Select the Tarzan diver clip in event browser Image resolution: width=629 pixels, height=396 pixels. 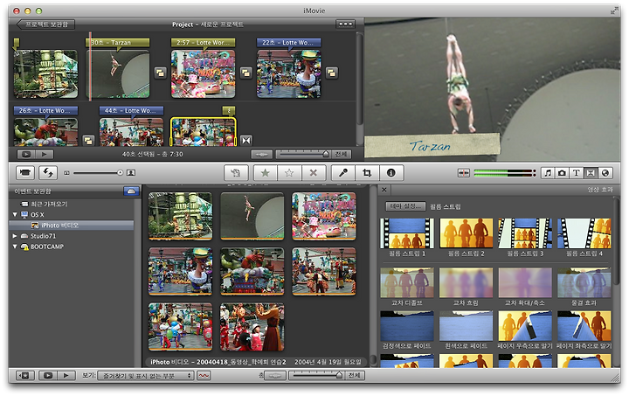252,216
